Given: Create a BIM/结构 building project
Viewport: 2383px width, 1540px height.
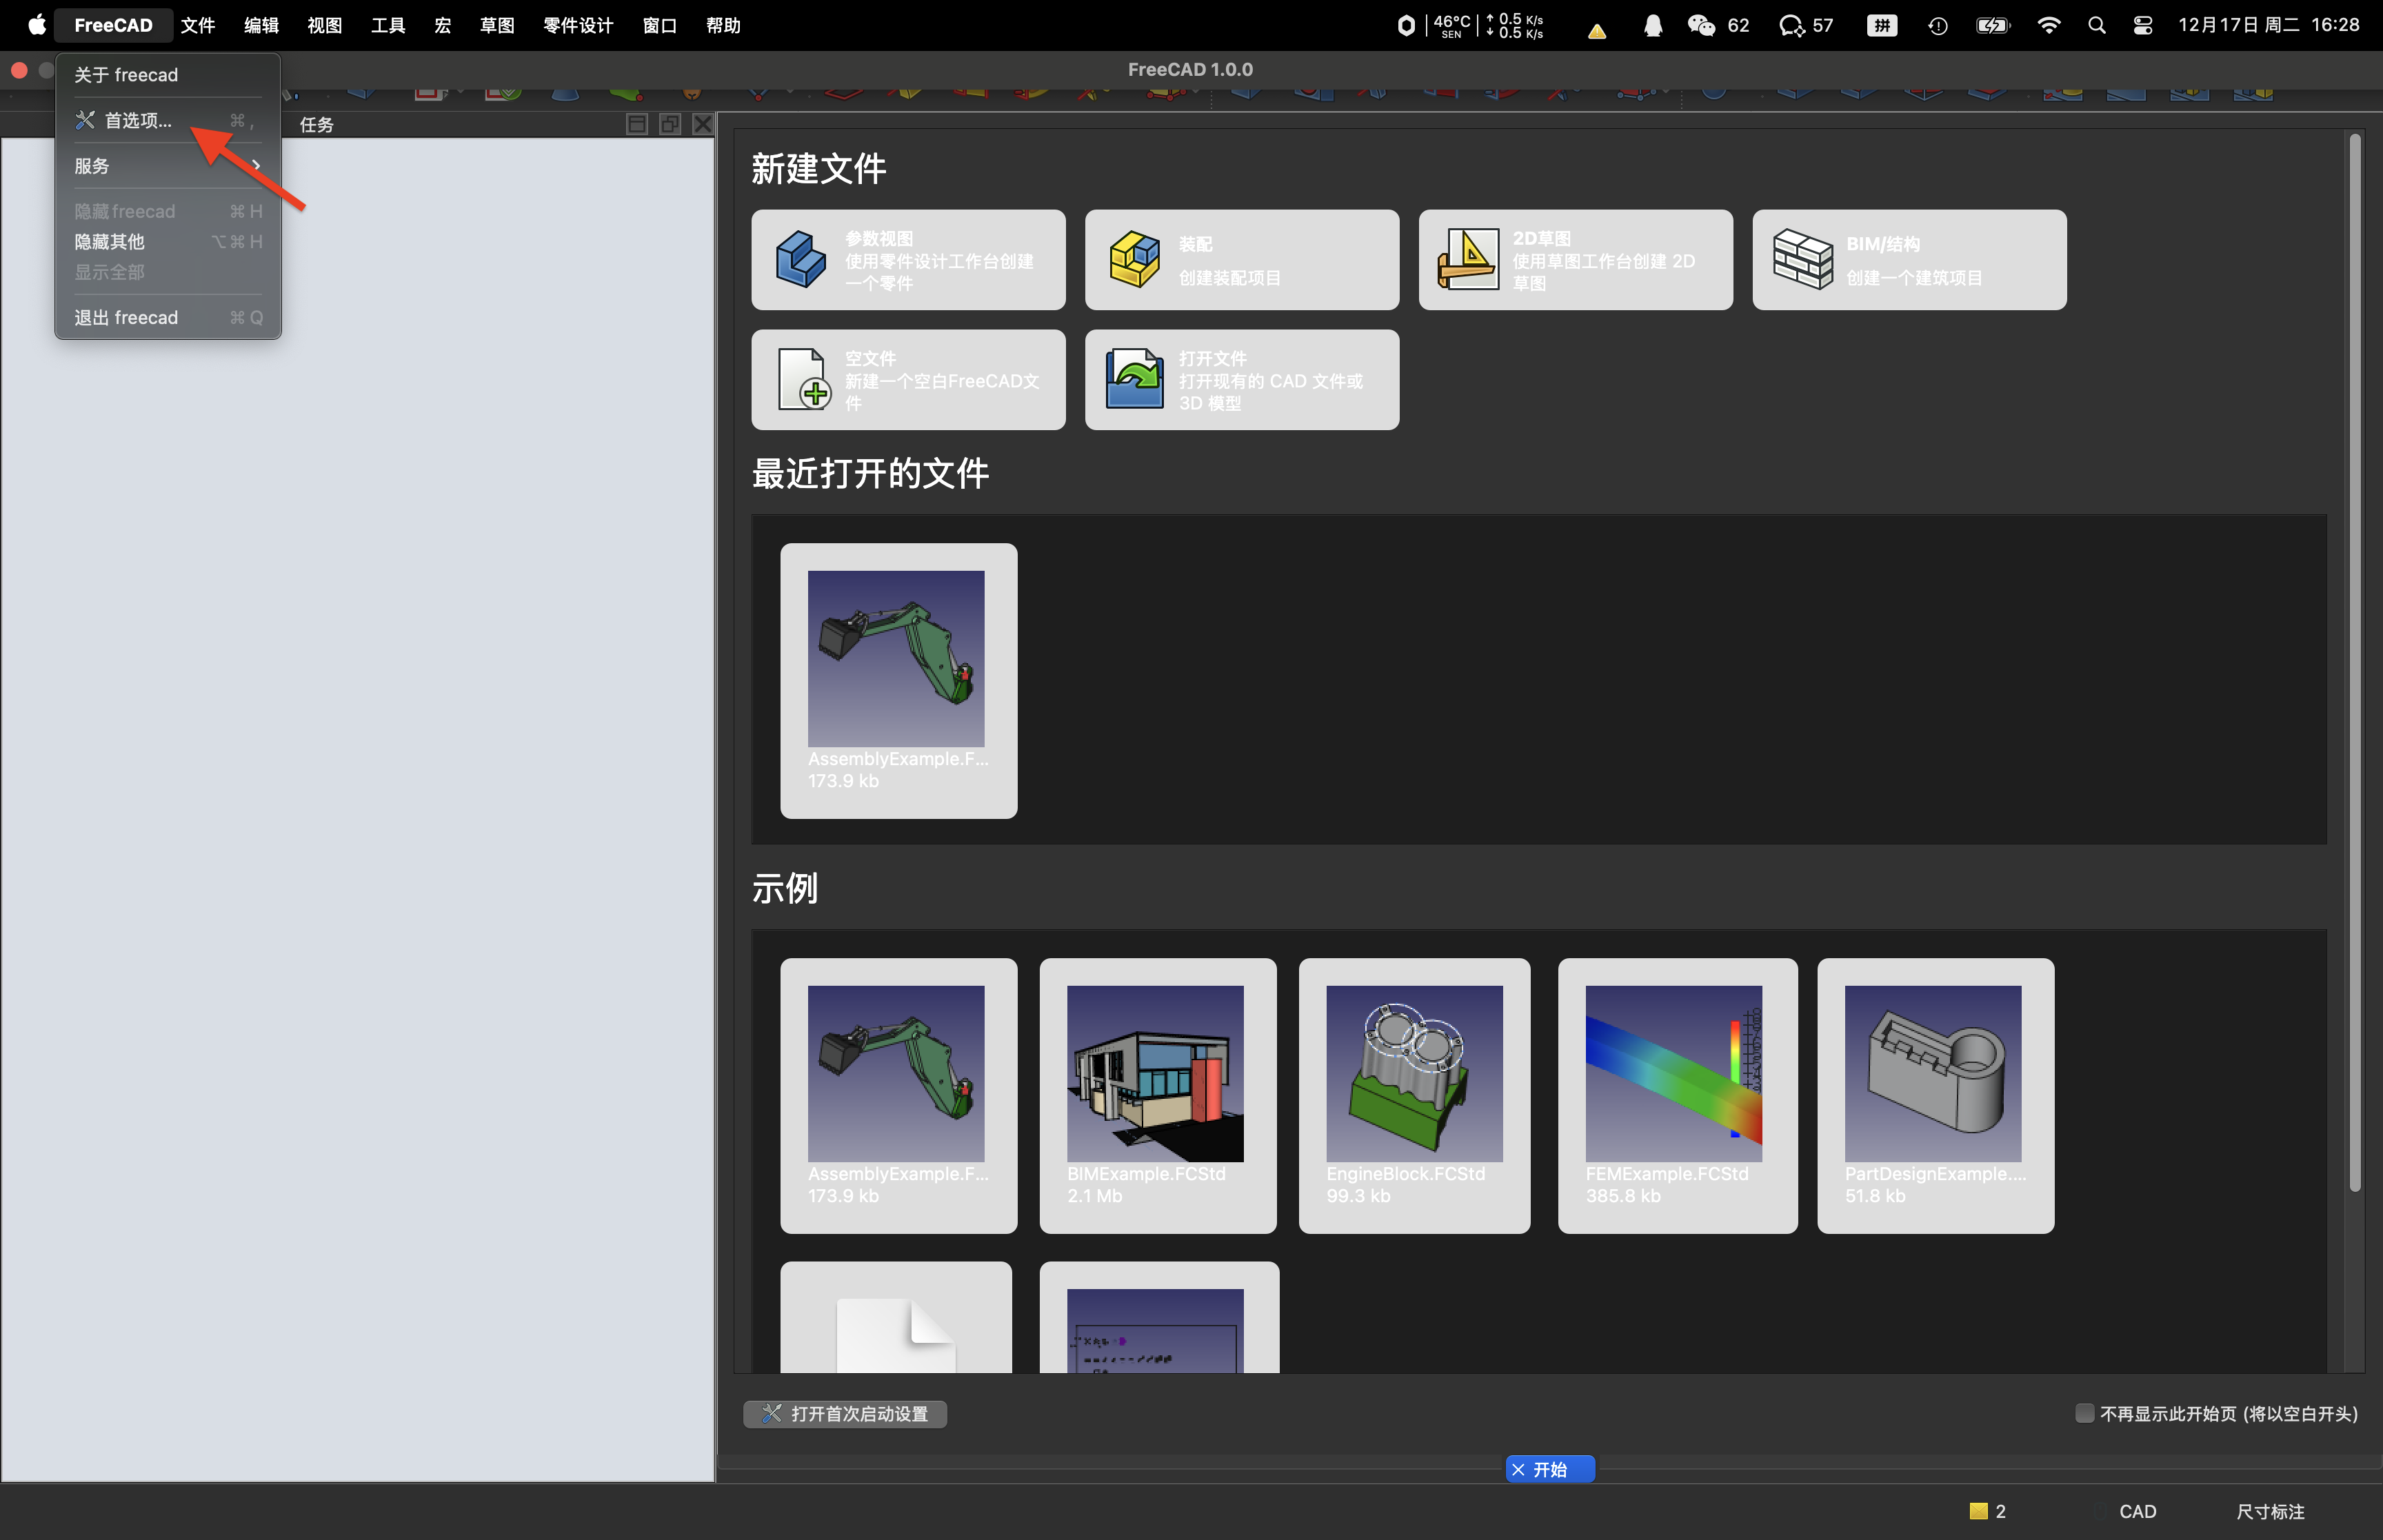Looking at the screenshot, I should click(x=1909, y=260).
